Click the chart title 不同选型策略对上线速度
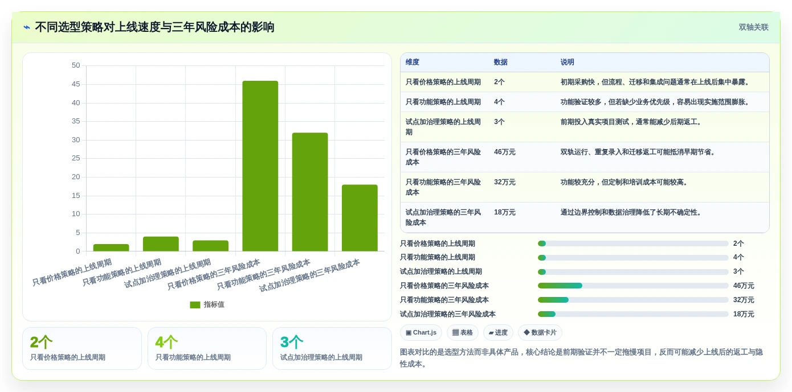The image size is (792, 392). tap(154, 27)
